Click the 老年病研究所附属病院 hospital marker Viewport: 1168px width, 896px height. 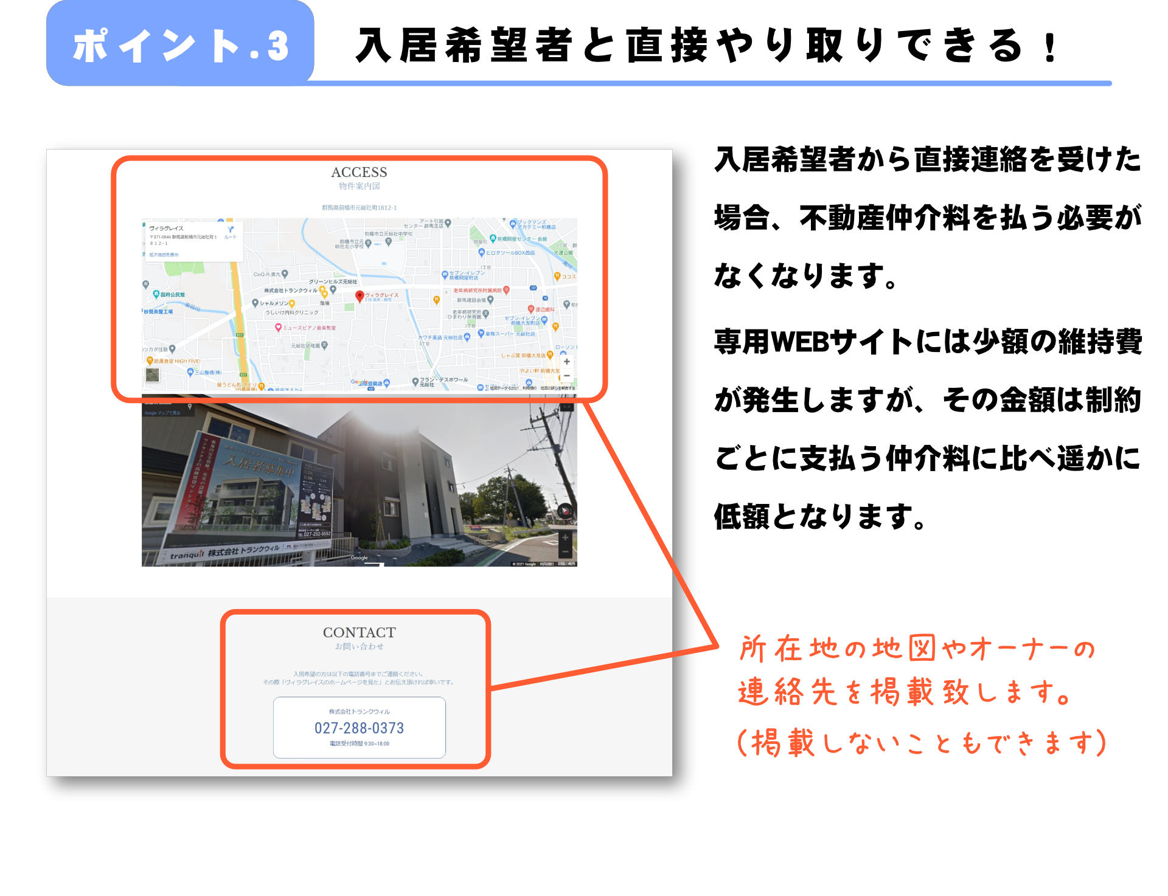(x=506, y=291)
